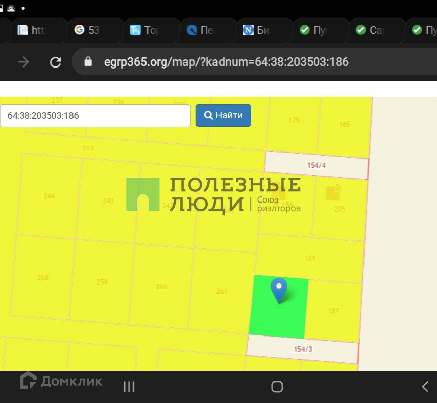This screenshot has height=403, width=437.
Task: Select parcel 313 on the map
Action: (88, 148)
